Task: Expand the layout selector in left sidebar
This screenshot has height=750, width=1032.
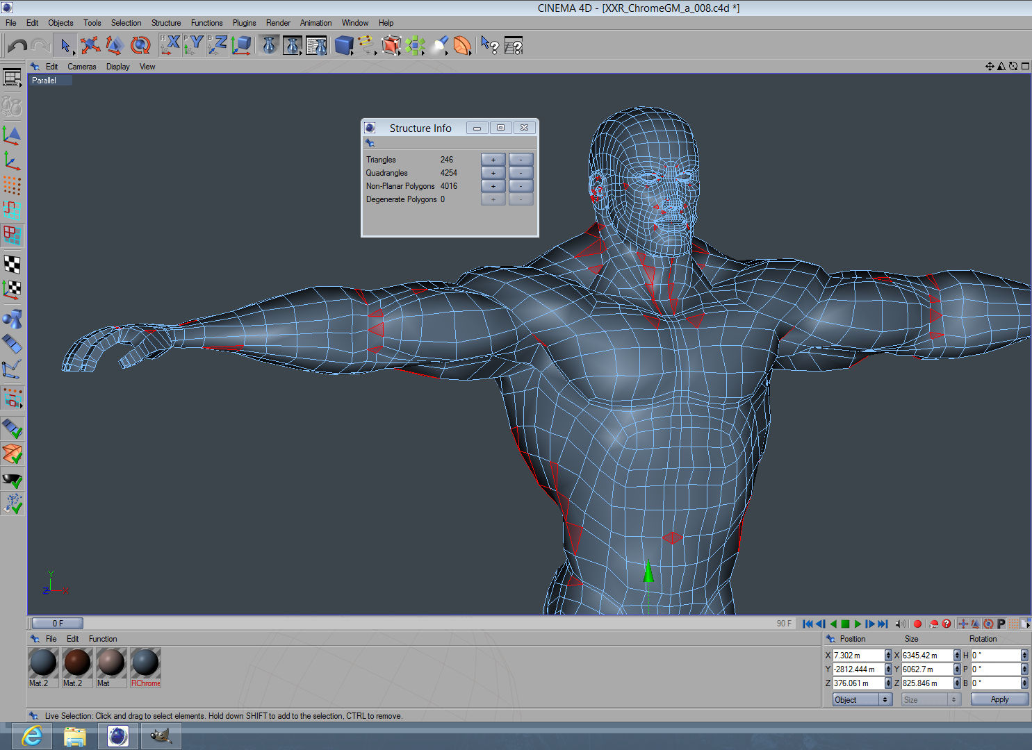Action: pyautogui.click(x=12, y=78)
